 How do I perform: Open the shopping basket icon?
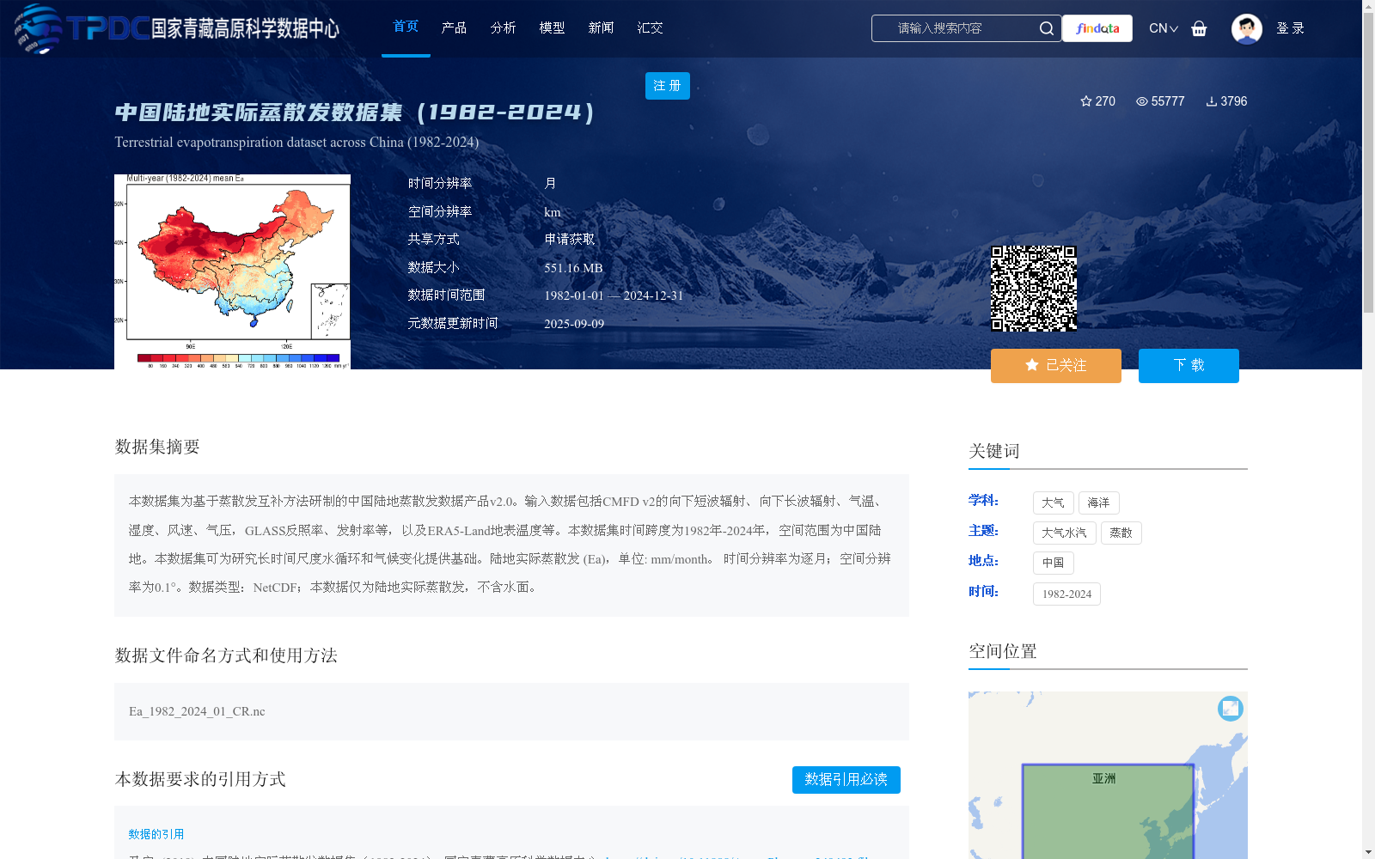(1200, 28)
